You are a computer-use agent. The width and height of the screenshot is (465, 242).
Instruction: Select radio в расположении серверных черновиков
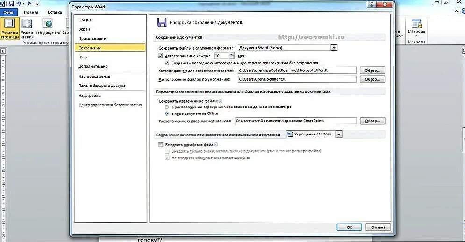tap(167, 107)
